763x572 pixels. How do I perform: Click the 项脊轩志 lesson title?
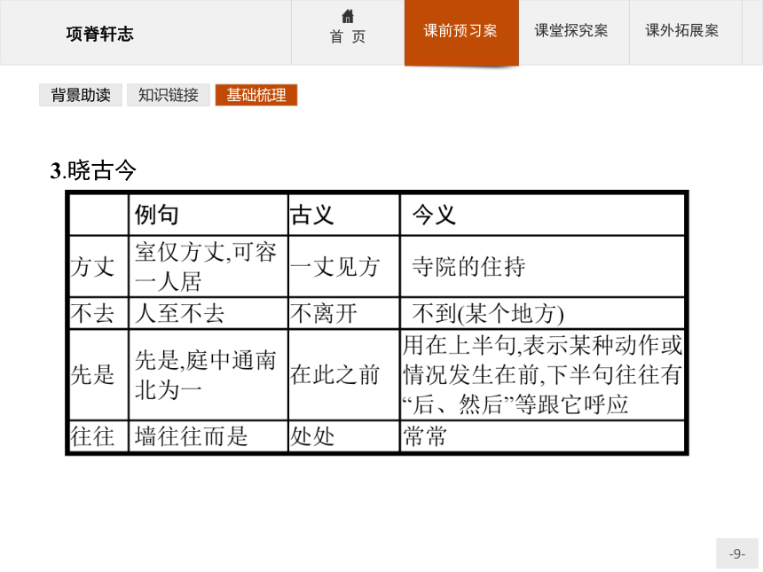click(x=99, y=34)
